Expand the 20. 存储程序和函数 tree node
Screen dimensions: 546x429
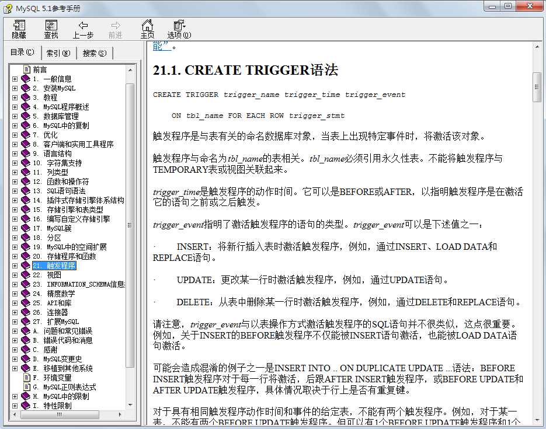[x=15, y=256]
